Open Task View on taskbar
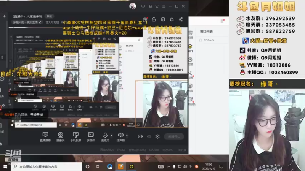The image size is (305, 171). [x=98, y=166]
